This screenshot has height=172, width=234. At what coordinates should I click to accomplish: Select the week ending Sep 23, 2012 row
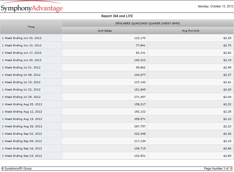point(117,156)
